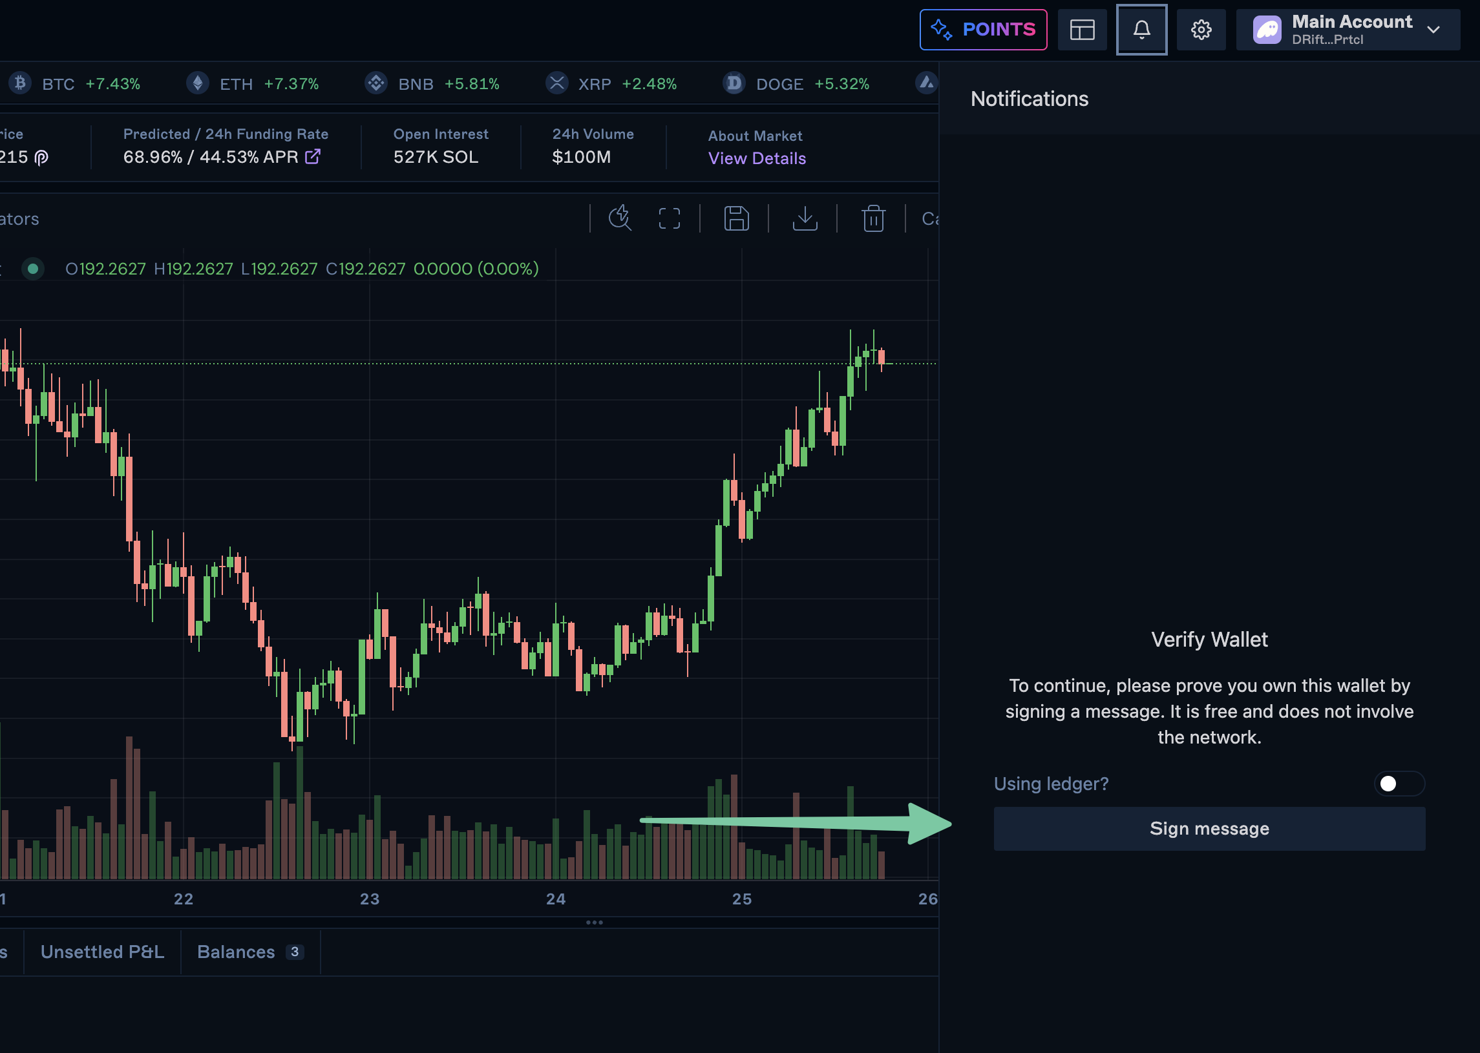This screenshot has width=1480, height=1053.
Task: Select the BTC ticker in the market bar
Action: click(x=58, y=83)
